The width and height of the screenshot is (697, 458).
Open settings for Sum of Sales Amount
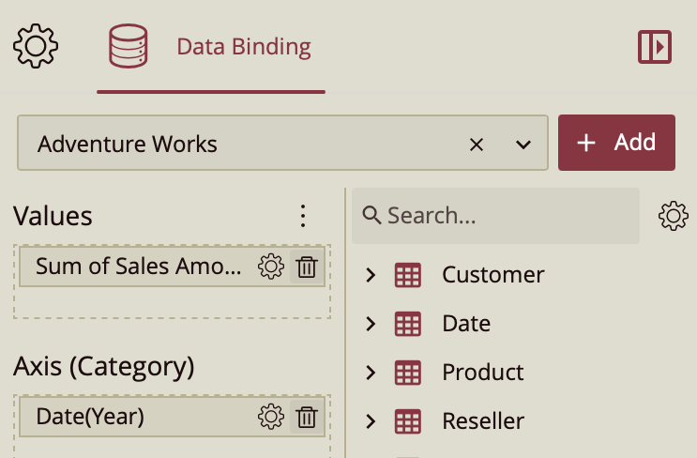tap(270, 267)
